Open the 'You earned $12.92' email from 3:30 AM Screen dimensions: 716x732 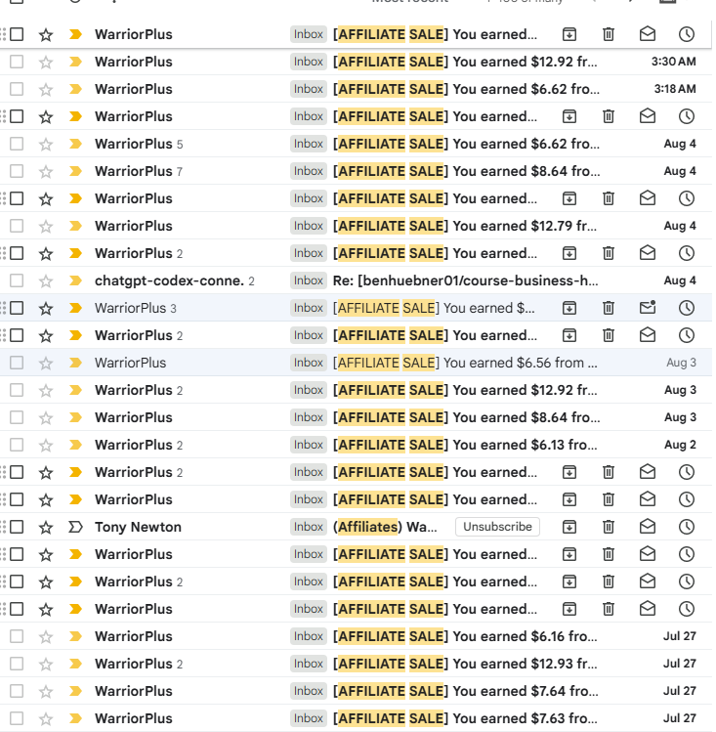465,62
